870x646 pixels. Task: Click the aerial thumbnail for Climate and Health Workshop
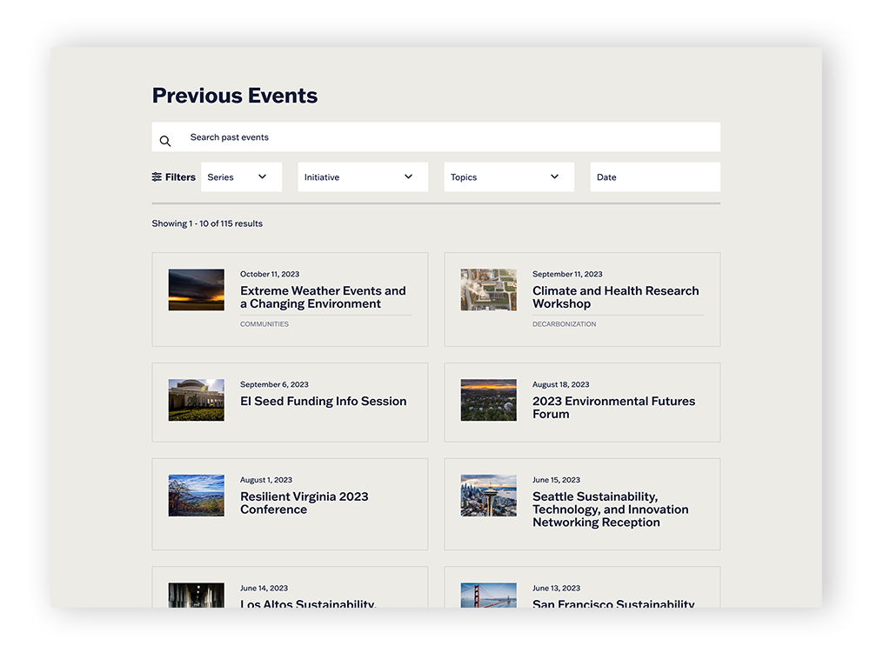pyautogui.click(x=488, y=290)
